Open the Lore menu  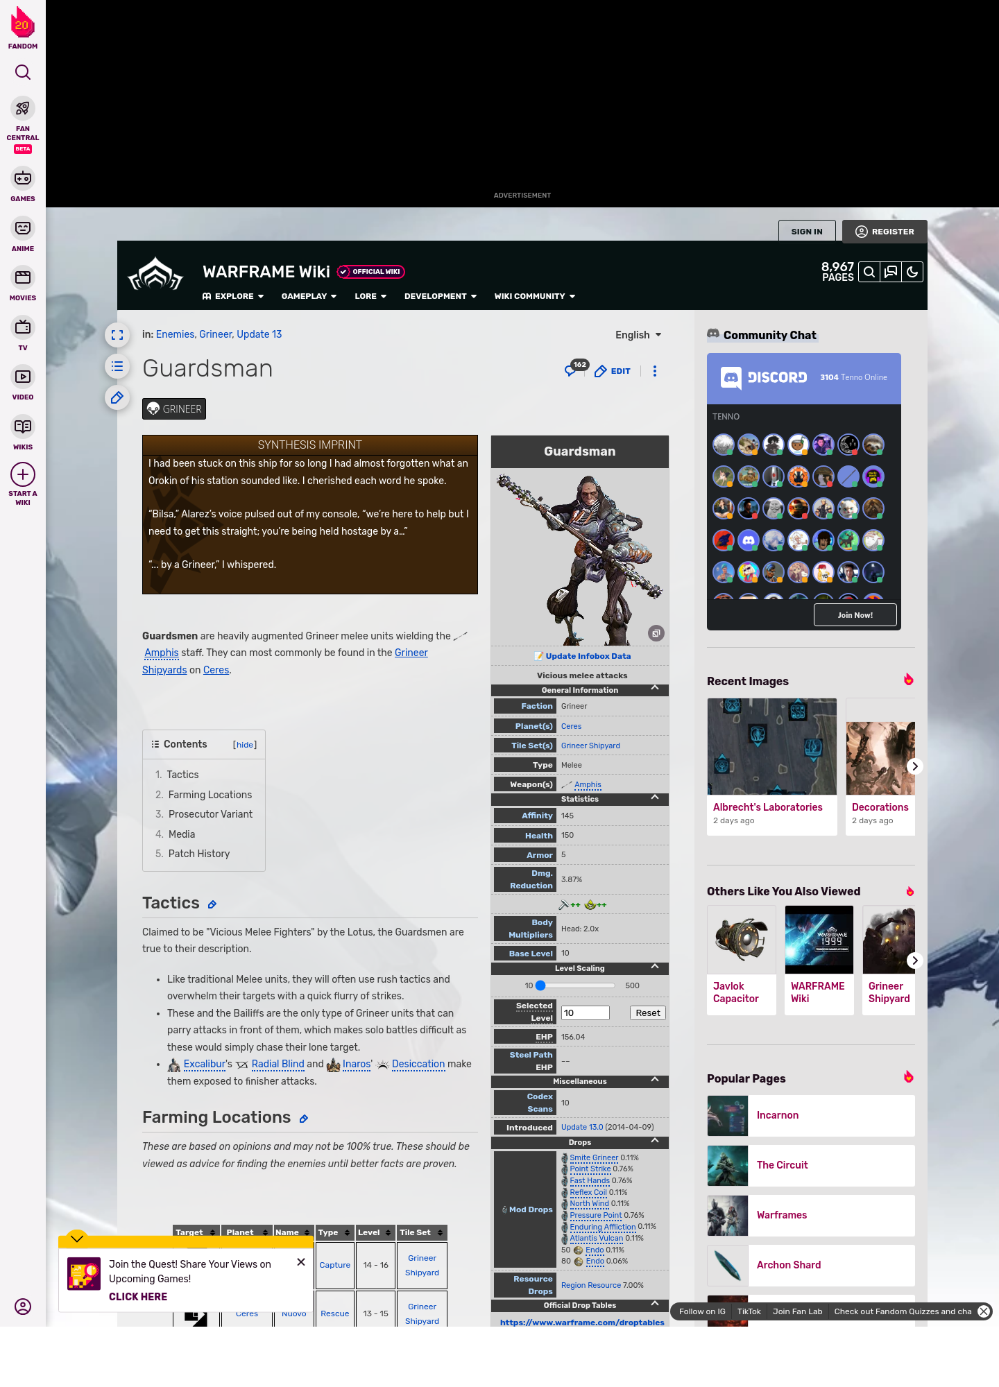pyautogui.click(x=370, y=296)
